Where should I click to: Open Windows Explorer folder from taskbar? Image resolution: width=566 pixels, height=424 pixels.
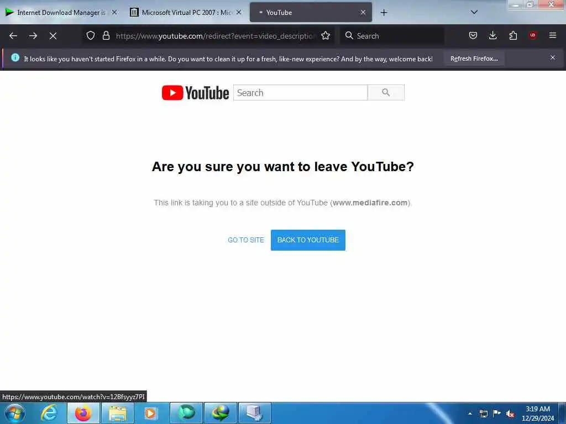[118, 413]
